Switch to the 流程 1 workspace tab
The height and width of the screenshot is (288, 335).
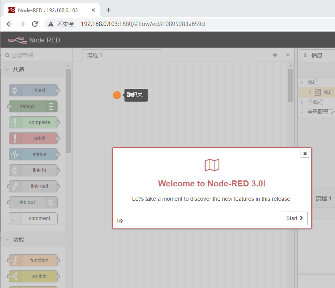122,56
